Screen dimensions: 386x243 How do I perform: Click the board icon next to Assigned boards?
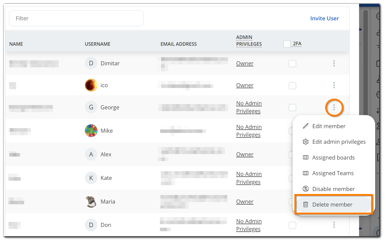coord(305,158)
